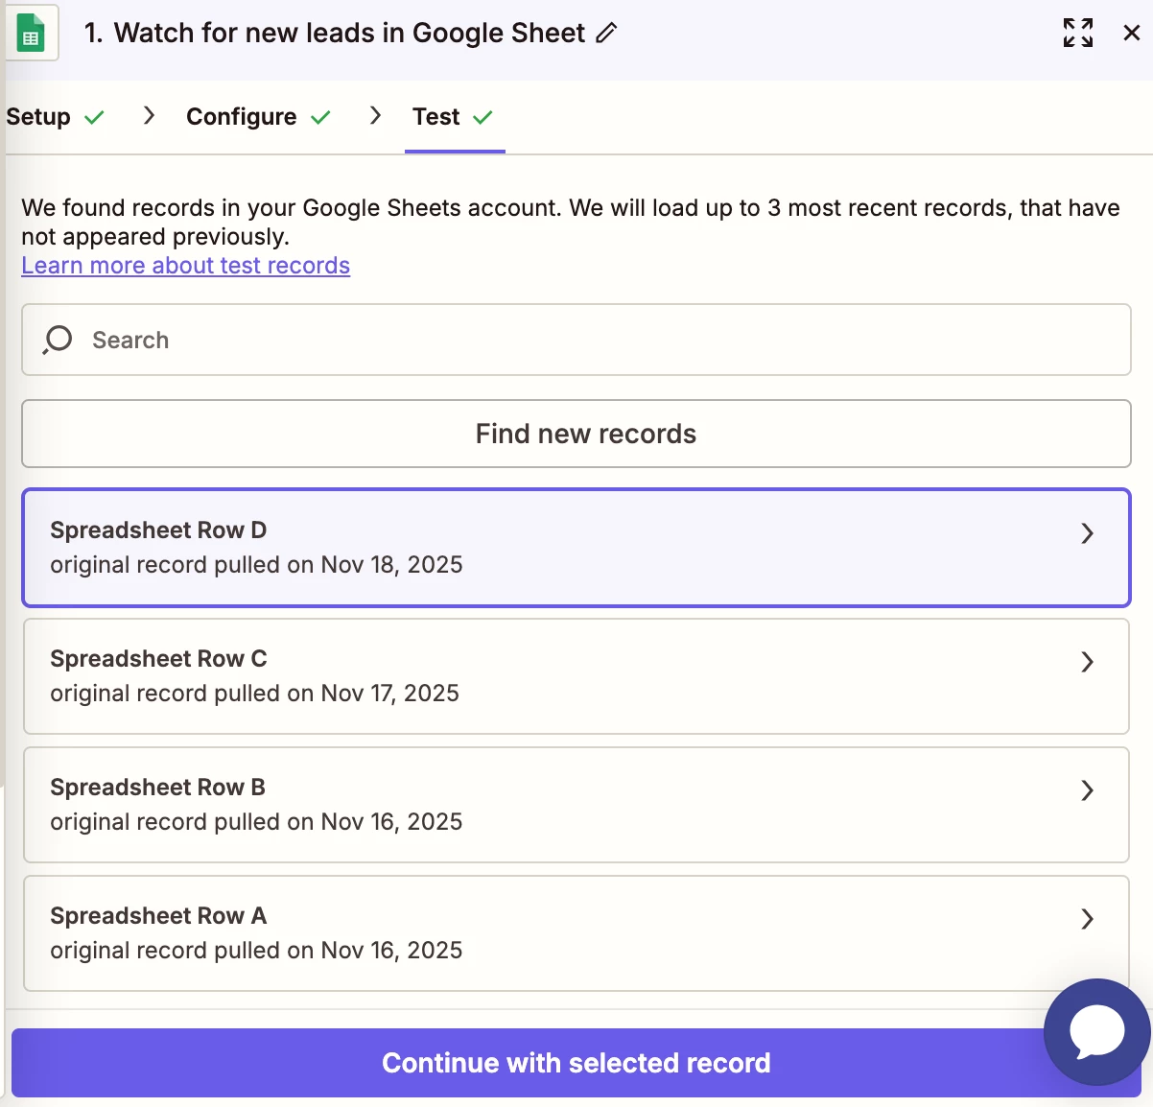
Task: Expand Spreadsheet Row A chevron
Action: click(x=1087, y=919)
